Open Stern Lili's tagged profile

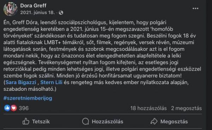tap(51, 82)
